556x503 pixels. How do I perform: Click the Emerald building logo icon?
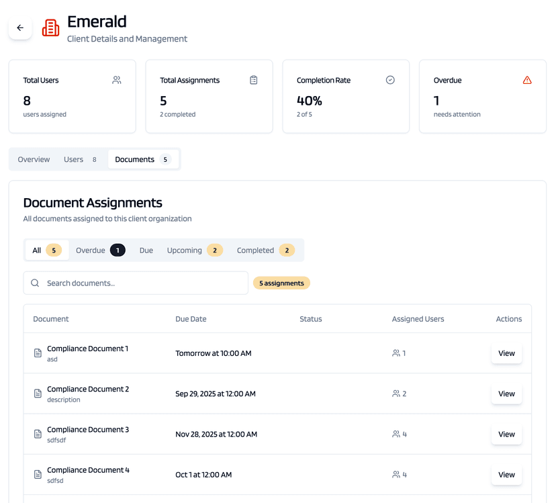pyautogui.click(x=50, y=28)
